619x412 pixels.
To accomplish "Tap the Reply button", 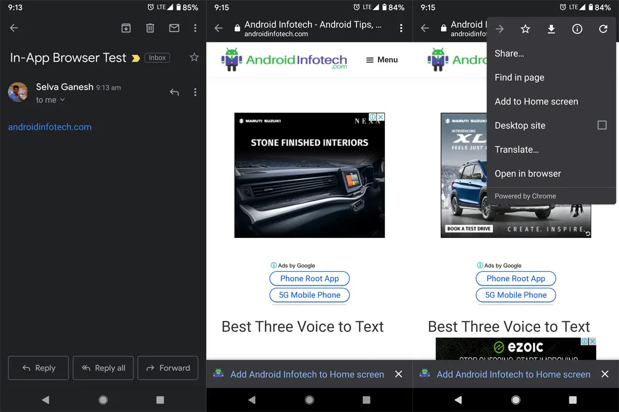I will coord(38,368).
